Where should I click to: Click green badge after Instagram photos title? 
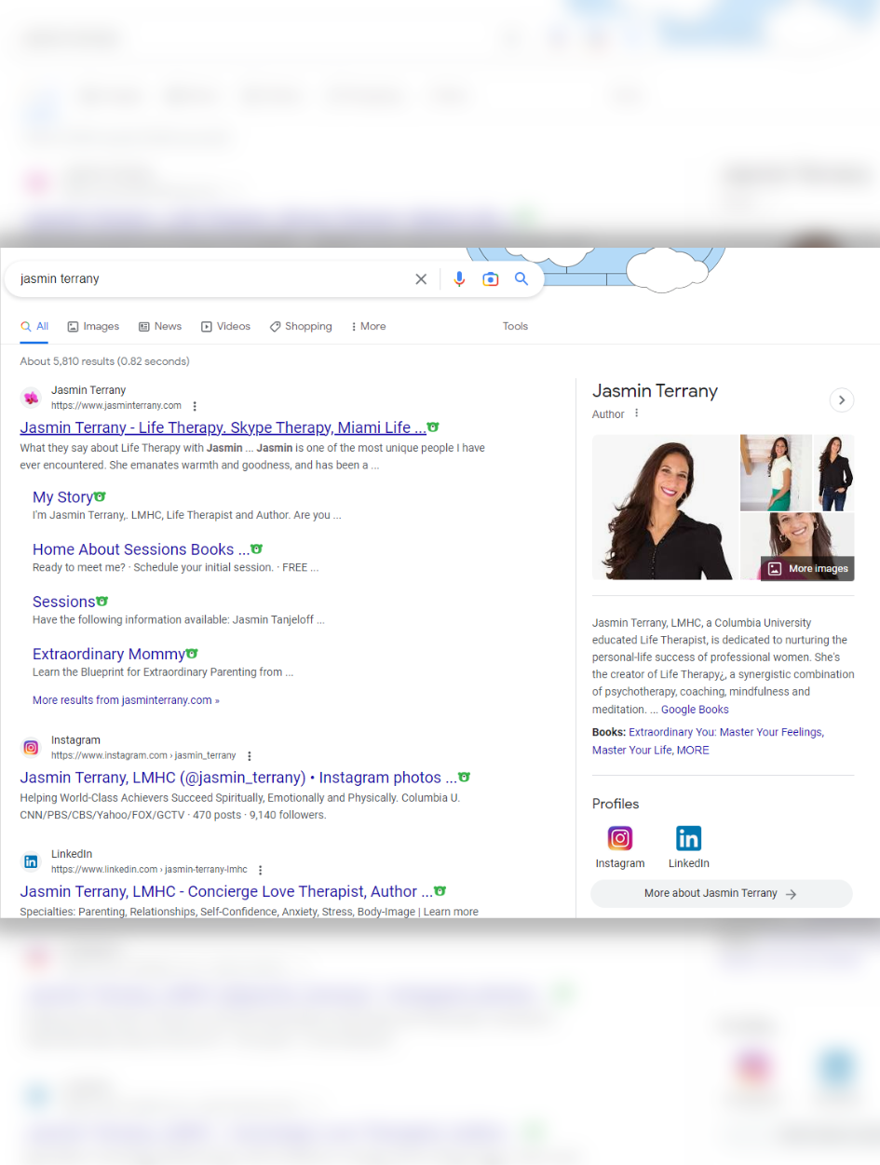pos(464,778)
